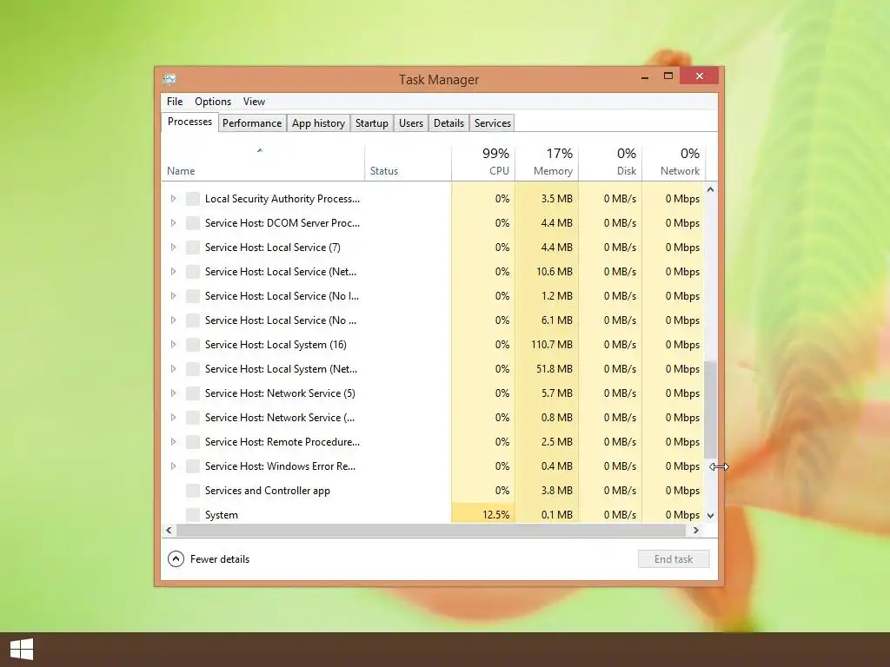Click icon beside Service Host: Local System (Net...
This screenshot has width=890, height=667.
click(193, 368)
